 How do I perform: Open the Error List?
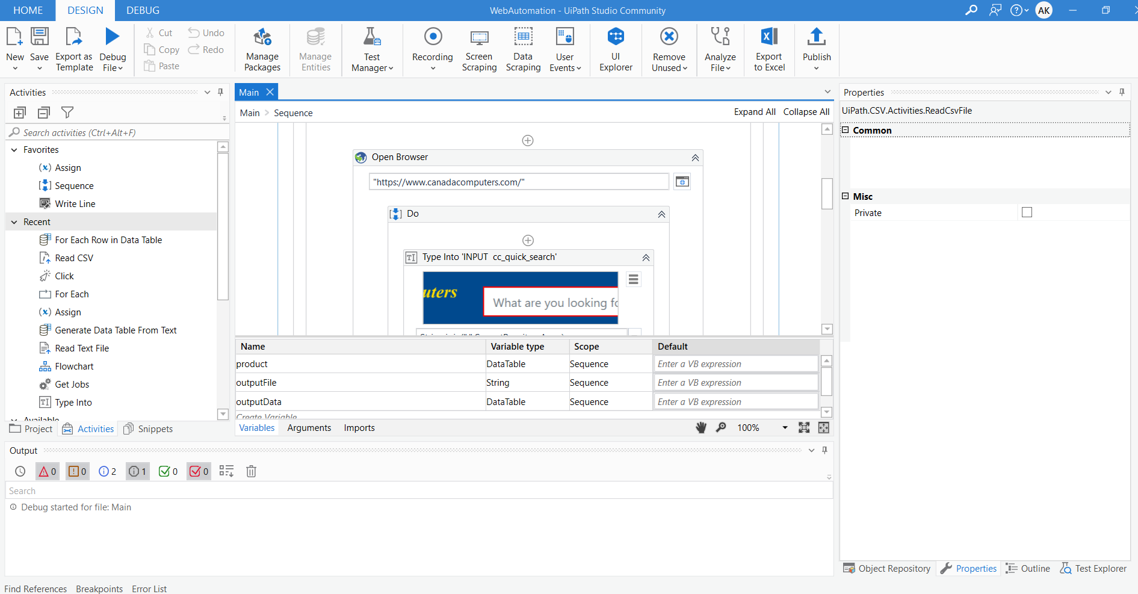[149, 589]
